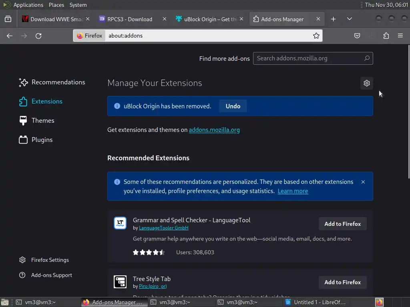This screenshot has height=307, width=410.
Task: Click the Themes brush icon
Action: pos(23,121)
